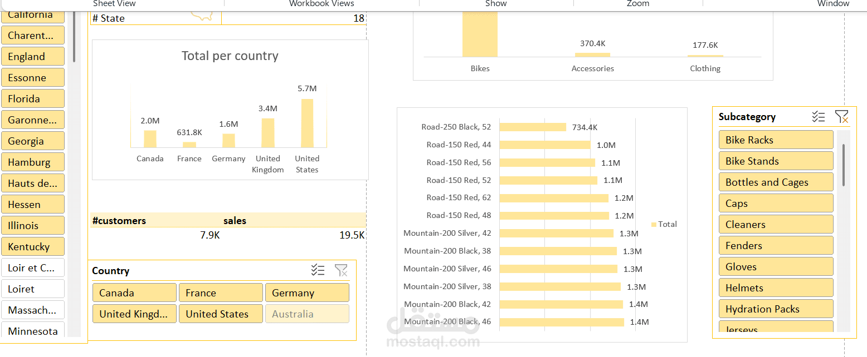Select the Bike Racks subcategory
The image size is (867, 357).
pyautogui.click(x=776, y=140)
